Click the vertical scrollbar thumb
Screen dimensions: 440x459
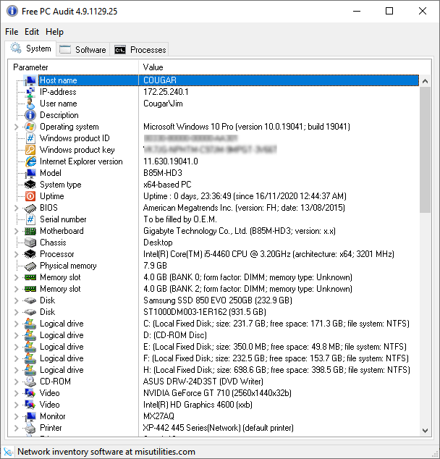425,150
